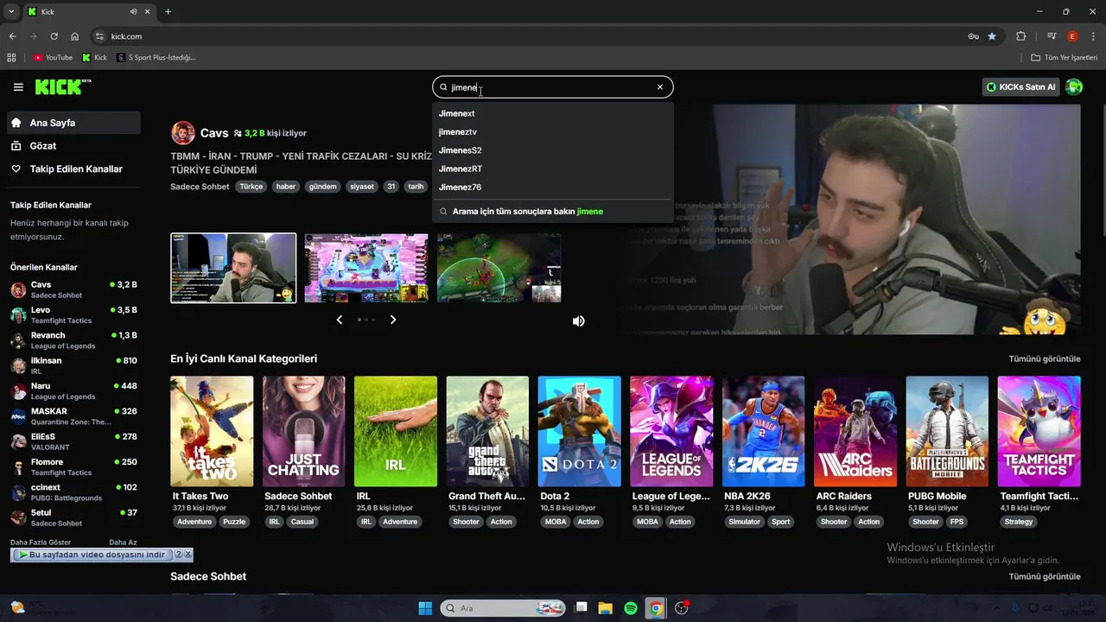
Task: Go to Ana Sayfa in sidebar
Action: pyautogui.click(x=73, y=123)
